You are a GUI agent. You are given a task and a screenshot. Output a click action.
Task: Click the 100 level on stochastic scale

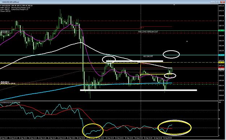click(x=220, y=102)
